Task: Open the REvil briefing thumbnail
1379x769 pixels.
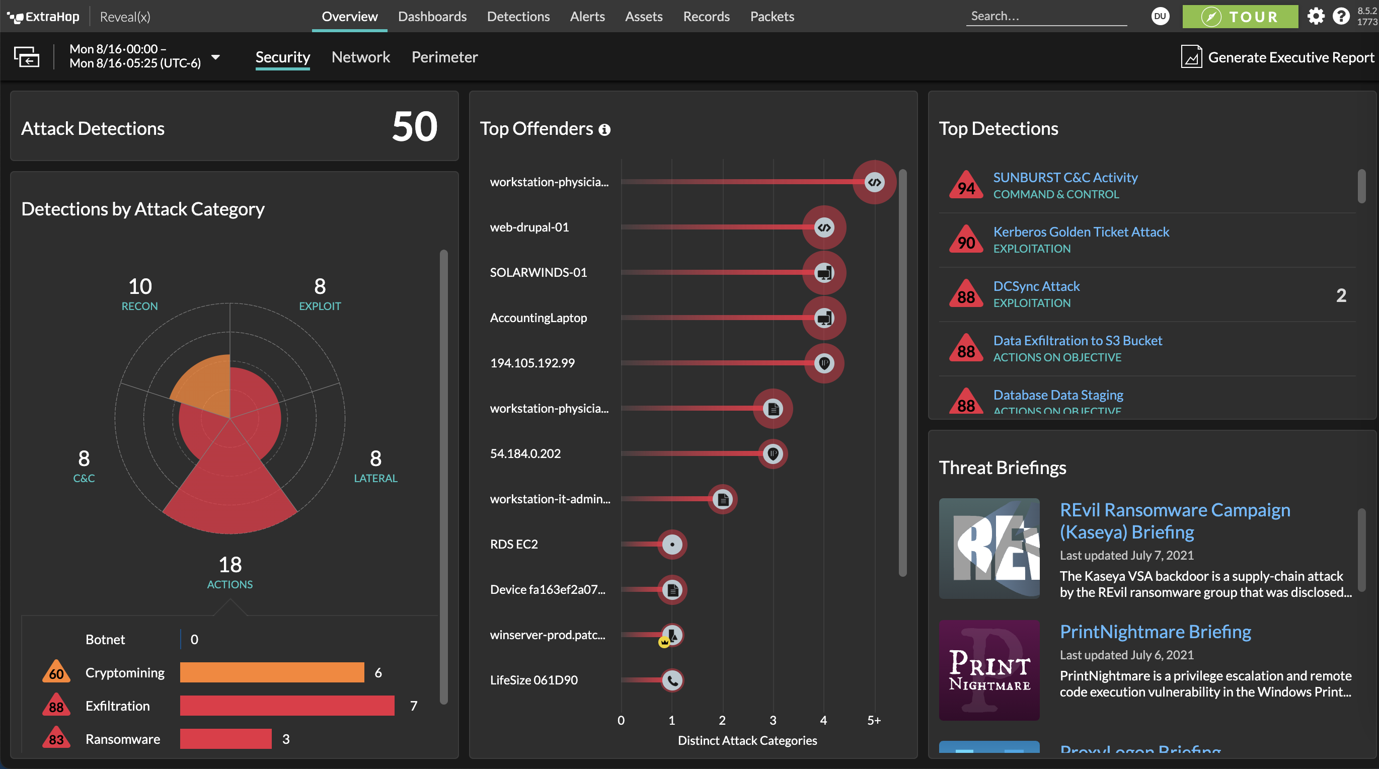Action: (989, 549)
